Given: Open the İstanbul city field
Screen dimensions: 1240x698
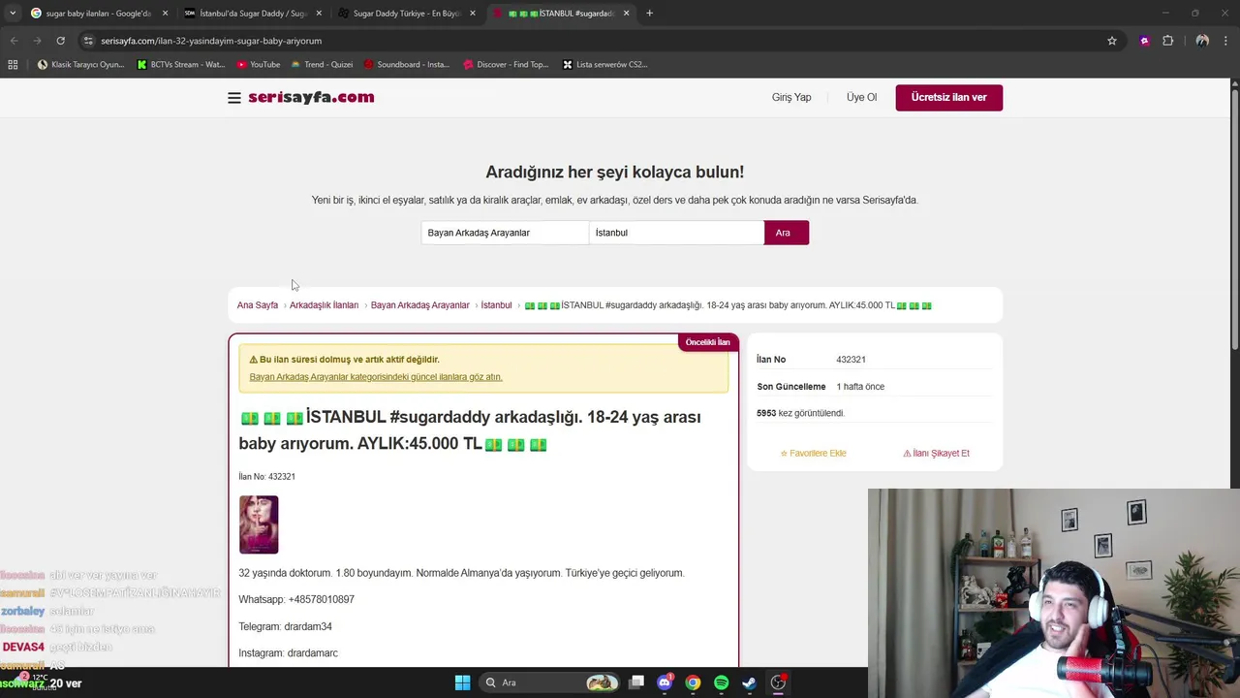Looking at the screenshot, I should (676, 233).
